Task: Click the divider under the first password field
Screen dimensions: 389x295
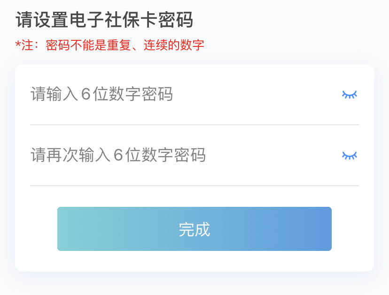Action: [194, 124]
